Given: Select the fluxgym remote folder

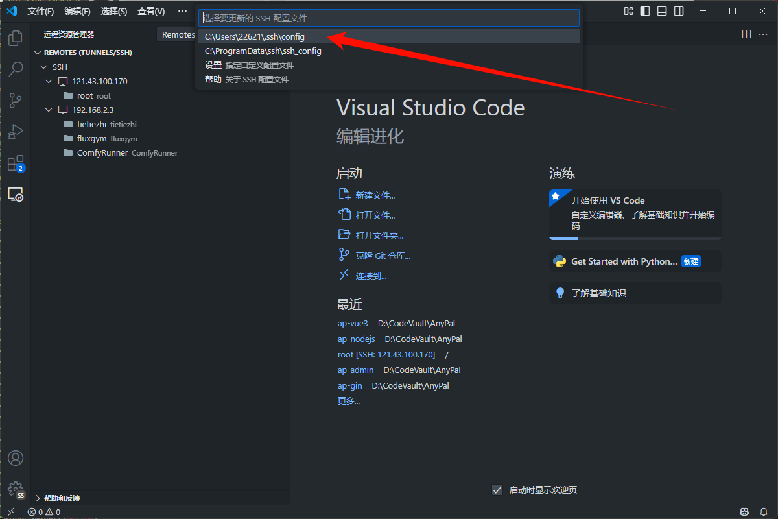Looking at the screenshot, I should pos(91,138).
